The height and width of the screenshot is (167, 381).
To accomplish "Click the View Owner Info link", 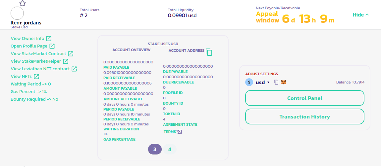I will coord(27,39).
